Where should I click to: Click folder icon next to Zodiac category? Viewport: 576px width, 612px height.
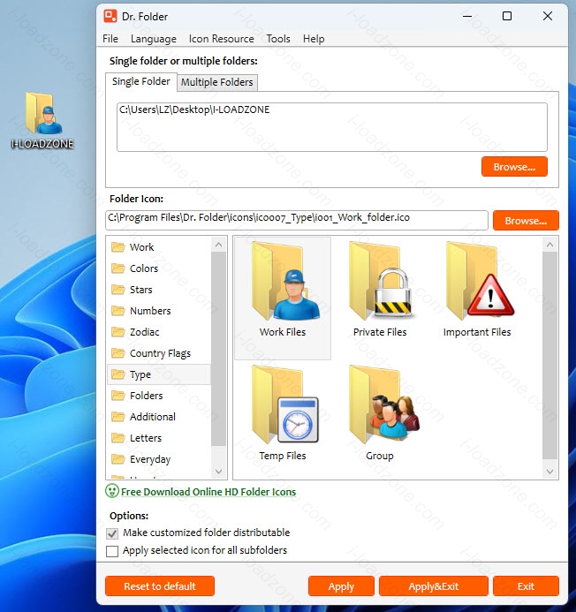(117, 332)
